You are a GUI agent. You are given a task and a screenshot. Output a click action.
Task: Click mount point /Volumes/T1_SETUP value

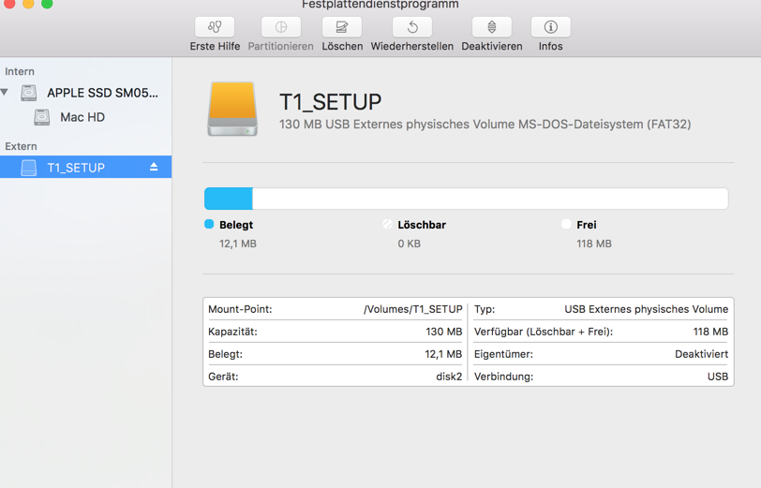click(413, 309)
